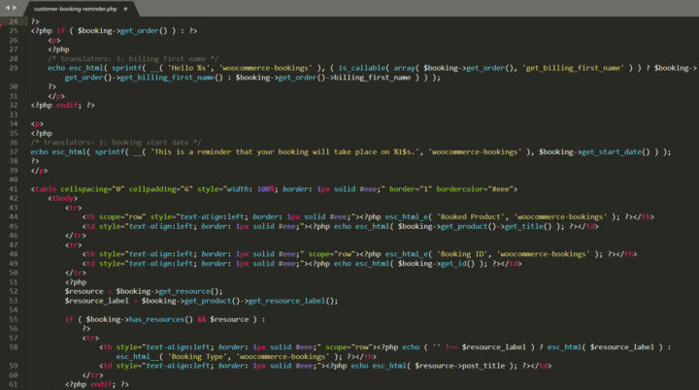Click line number 41 in the gutter
This screenshot has height=390, width=699.
(x=14, y=189)
